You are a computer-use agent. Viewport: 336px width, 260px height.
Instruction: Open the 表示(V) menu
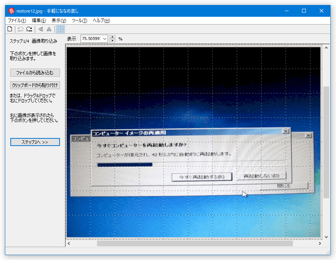pos(59,21)
